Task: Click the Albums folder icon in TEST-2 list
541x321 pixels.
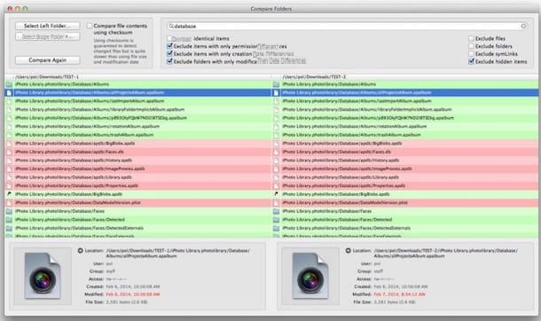Action: tap(276, 84)
